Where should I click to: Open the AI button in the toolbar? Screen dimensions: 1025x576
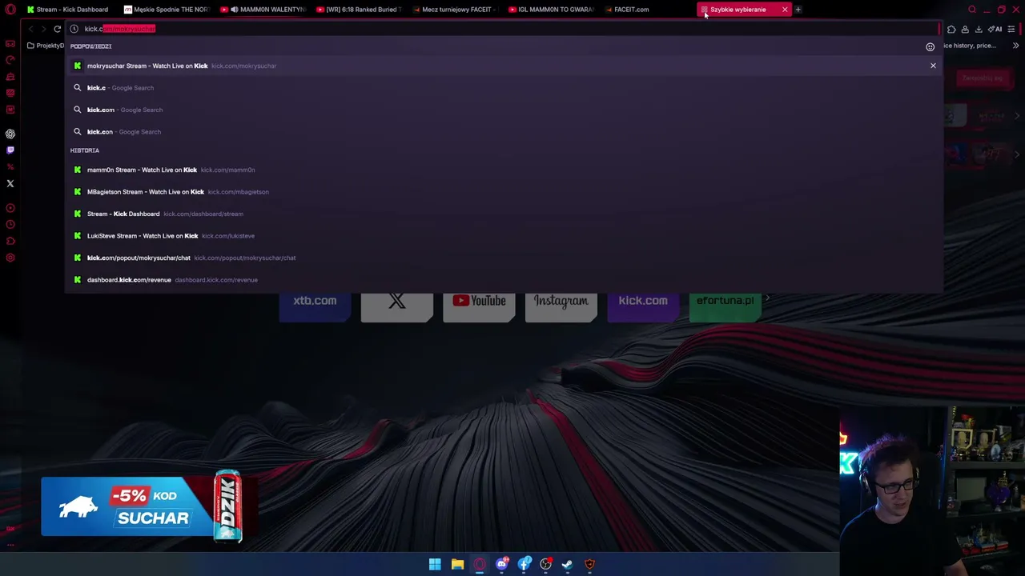tap(995, 29)
